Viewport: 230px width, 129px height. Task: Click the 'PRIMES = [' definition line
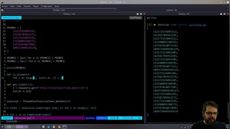[14, 28]
